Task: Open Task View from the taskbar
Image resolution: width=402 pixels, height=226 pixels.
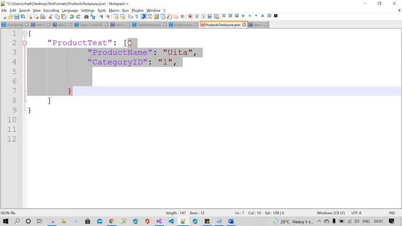Action: tap(40, 221)
